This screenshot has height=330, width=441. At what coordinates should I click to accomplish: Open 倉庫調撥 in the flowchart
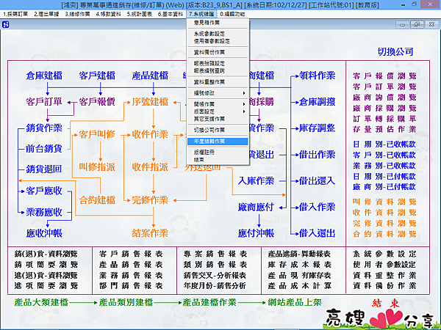pyautogui.click(x=318, y=102)
